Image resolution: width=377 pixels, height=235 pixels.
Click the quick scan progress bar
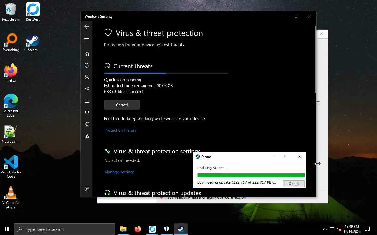tap(166, 73)
